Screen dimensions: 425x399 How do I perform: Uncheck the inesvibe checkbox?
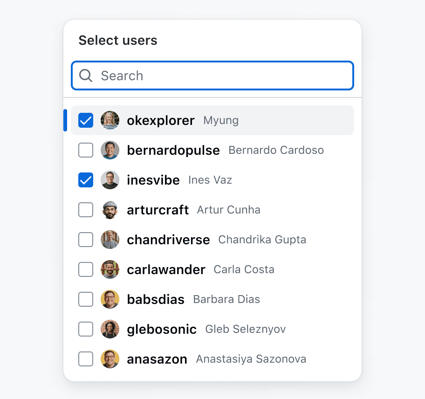pyautogui.click(x=86, y=180)
